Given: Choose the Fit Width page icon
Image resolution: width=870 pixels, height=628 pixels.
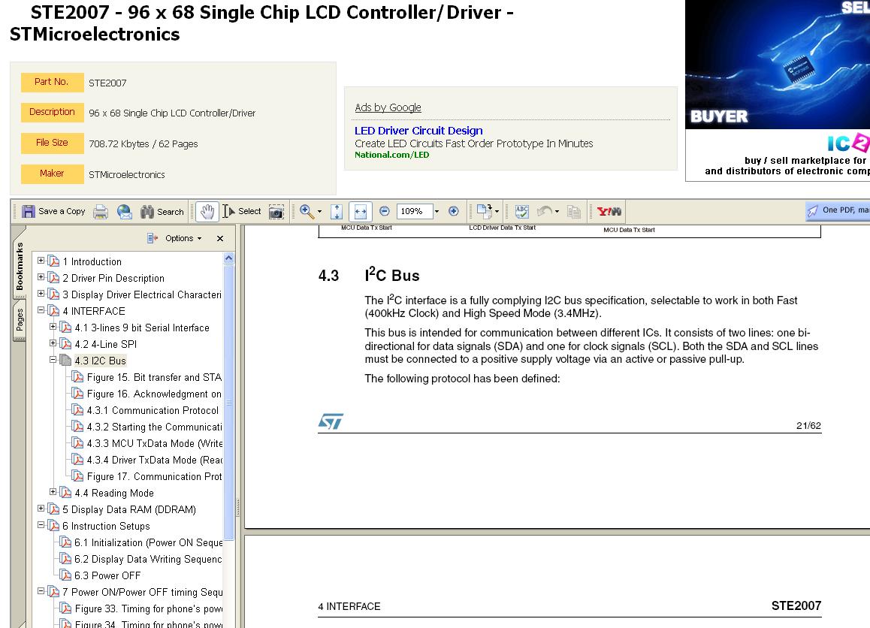Looking at the screenshot, I should point(361,211).
